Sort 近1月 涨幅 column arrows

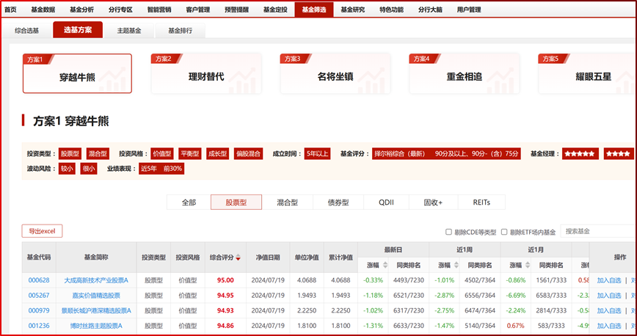(x=528, y=265)
